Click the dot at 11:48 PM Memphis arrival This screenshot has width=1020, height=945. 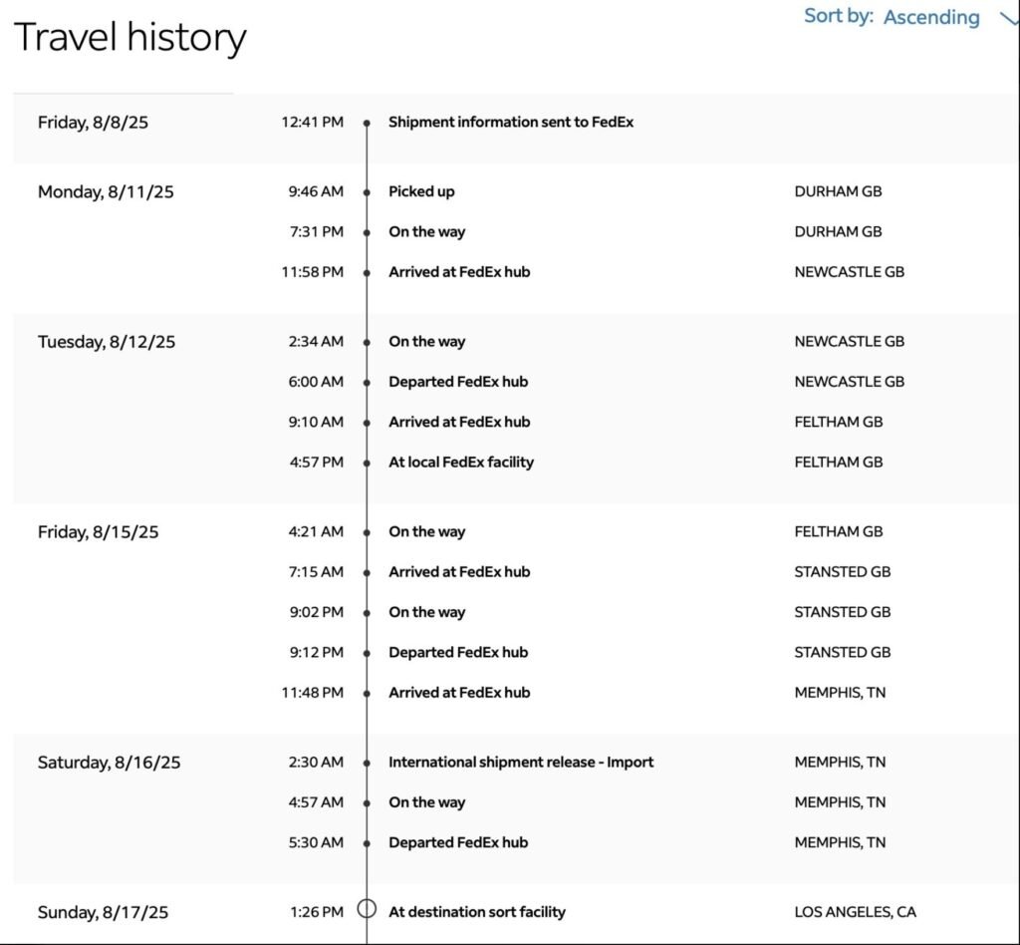point(367,693)
